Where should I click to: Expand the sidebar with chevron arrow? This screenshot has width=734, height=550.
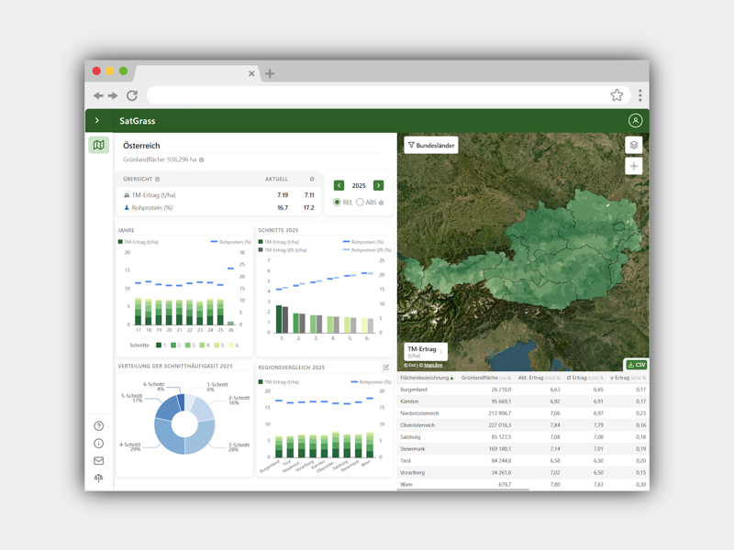pos(97,121)
